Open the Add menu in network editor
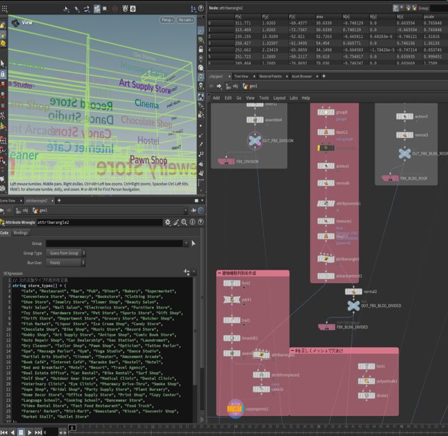The width and height of the screenshot is (448, 436). click(216, 98)
